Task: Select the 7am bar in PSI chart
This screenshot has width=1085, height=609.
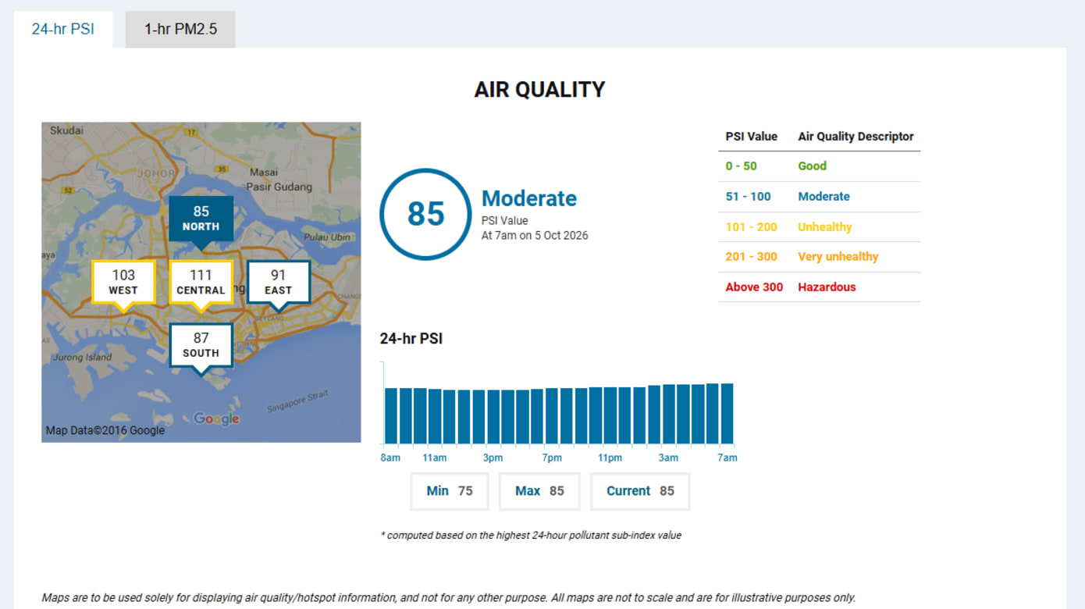Action: coord(727,414)
